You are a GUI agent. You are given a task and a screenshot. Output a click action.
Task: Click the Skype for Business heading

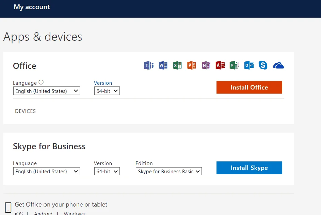tap(49, 146)
